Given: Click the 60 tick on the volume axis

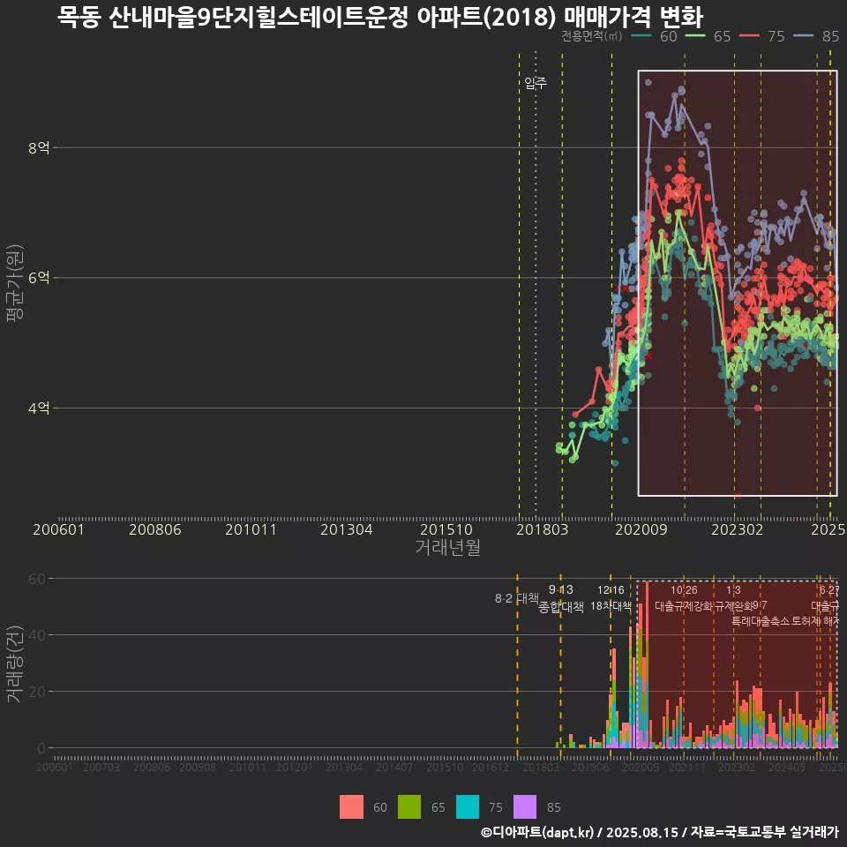Looking at the screenshot, I should coord(37,579).
